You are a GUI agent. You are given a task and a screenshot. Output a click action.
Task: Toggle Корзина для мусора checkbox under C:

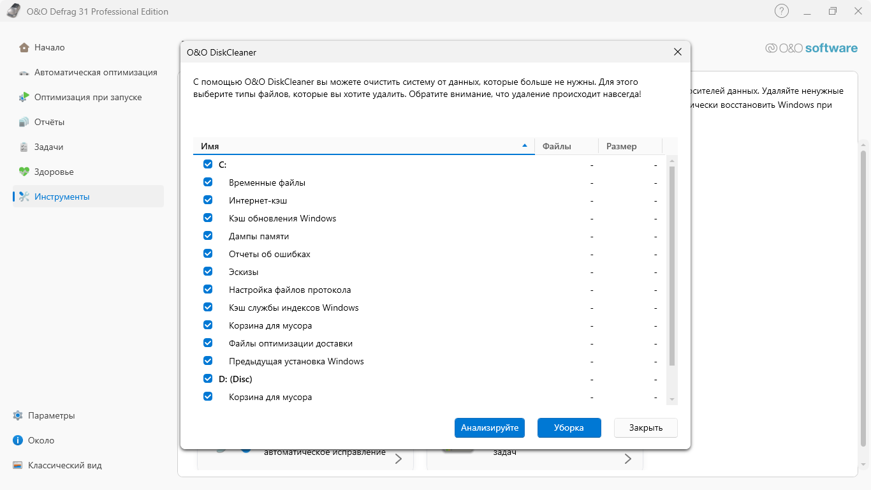click(208, 325)
